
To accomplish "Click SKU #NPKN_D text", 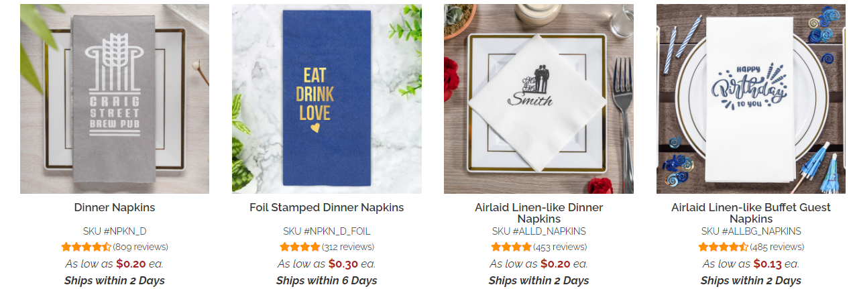I will tap(115, 231).
